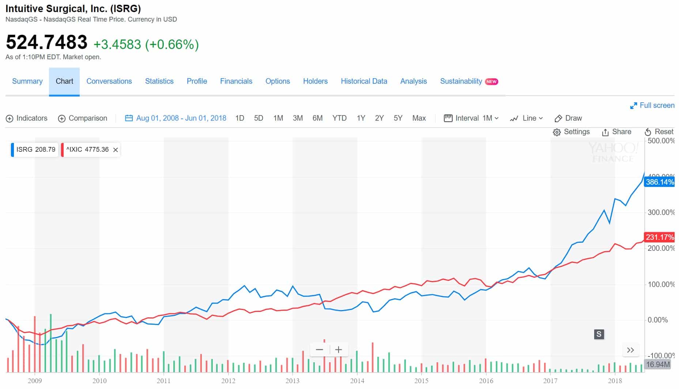
Task: Select the 5Y time range
Action: point(398,118)
